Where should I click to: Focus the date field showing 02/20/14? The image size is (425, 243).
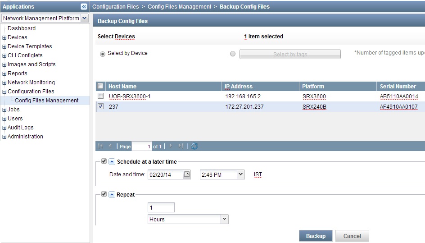point(165,174)
